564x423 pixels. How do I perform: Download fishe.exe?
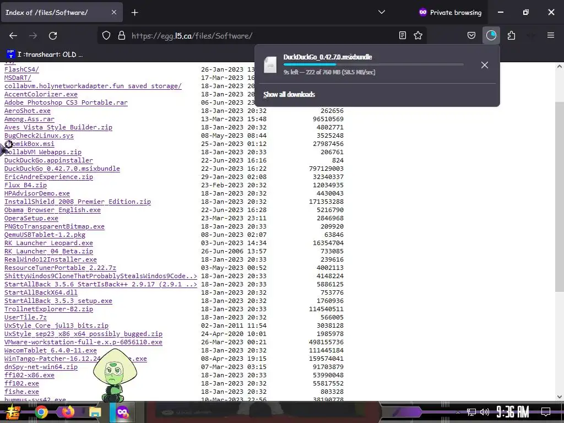21,392
